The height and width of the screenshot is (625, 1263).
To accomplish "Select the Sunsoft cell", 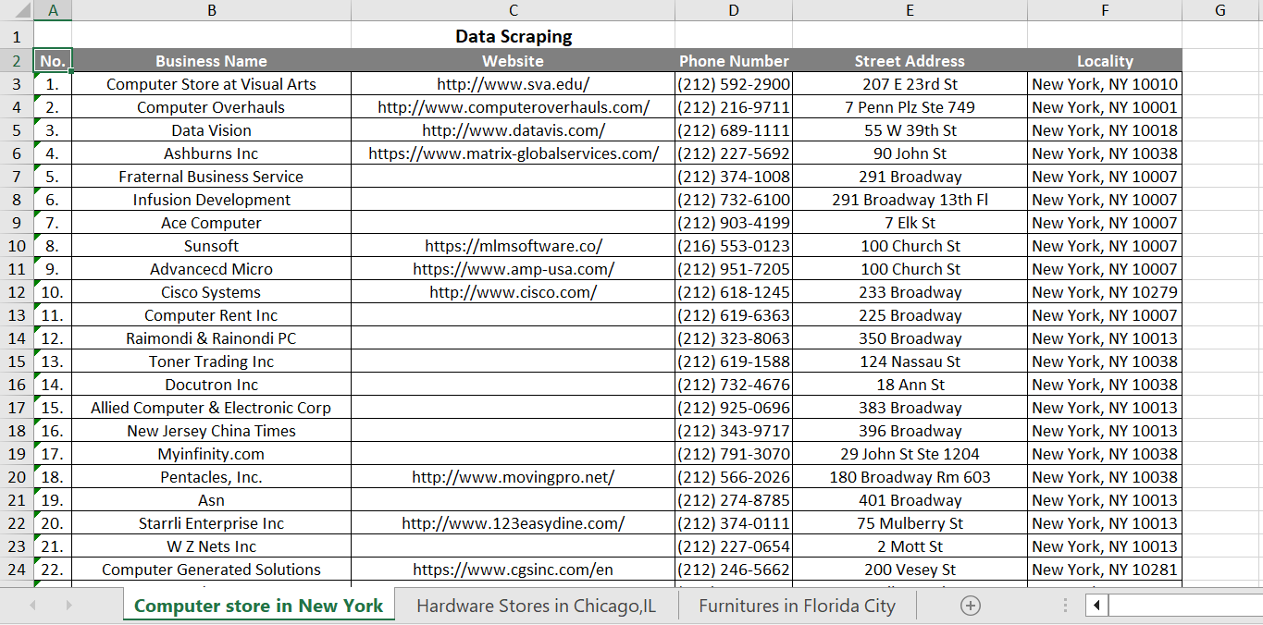I will (211, 246).
